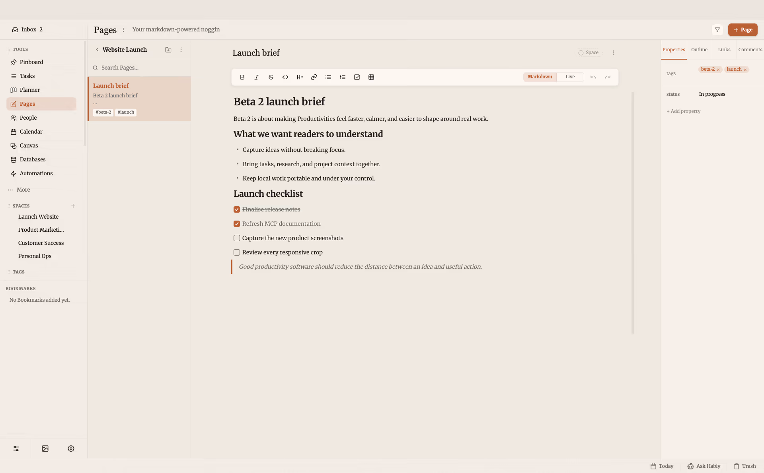
Task: Open Personal Ops space
Action: tap(35, 256)
